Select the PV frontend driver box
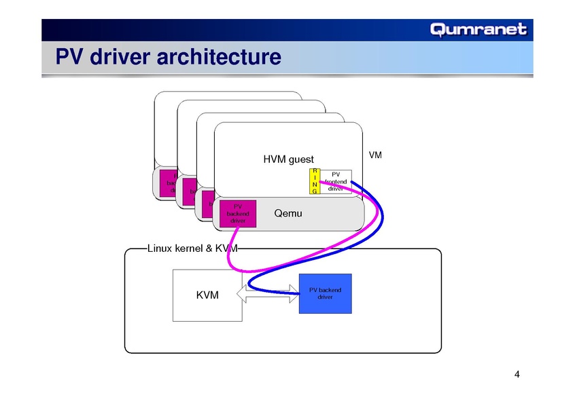Image resolution: width=575 pixels, height=406 pixels. 336,181
